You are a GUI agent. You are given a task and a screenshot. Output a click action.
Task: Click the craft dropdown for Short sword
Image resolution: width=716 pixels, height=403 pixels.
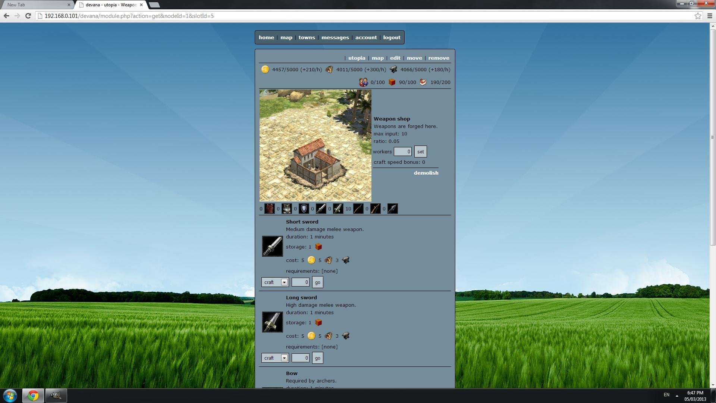point(274,282)
